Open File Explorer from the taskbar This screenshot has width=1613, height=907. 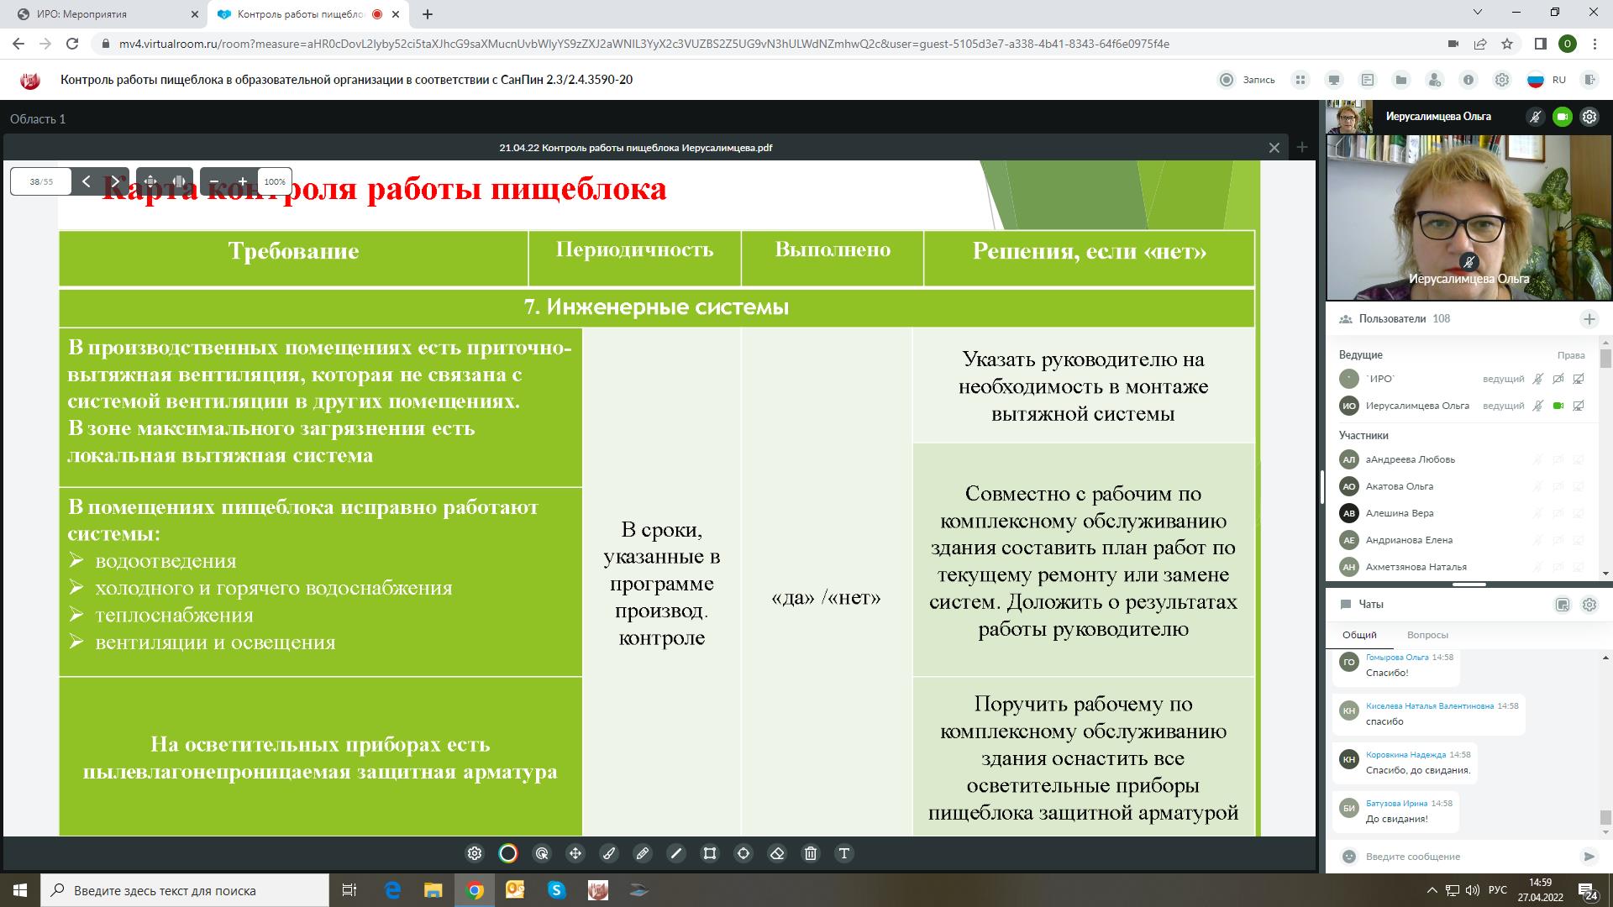pos(433,890)
